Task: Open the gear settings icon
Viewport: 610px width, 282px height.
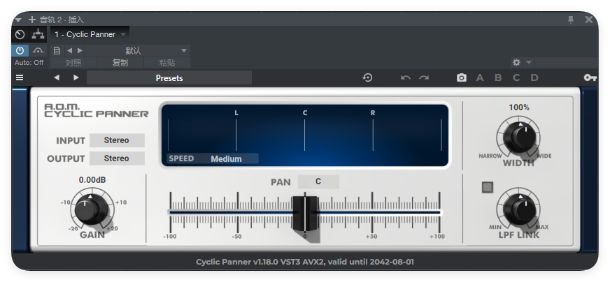Action: (x=516, y=62)
